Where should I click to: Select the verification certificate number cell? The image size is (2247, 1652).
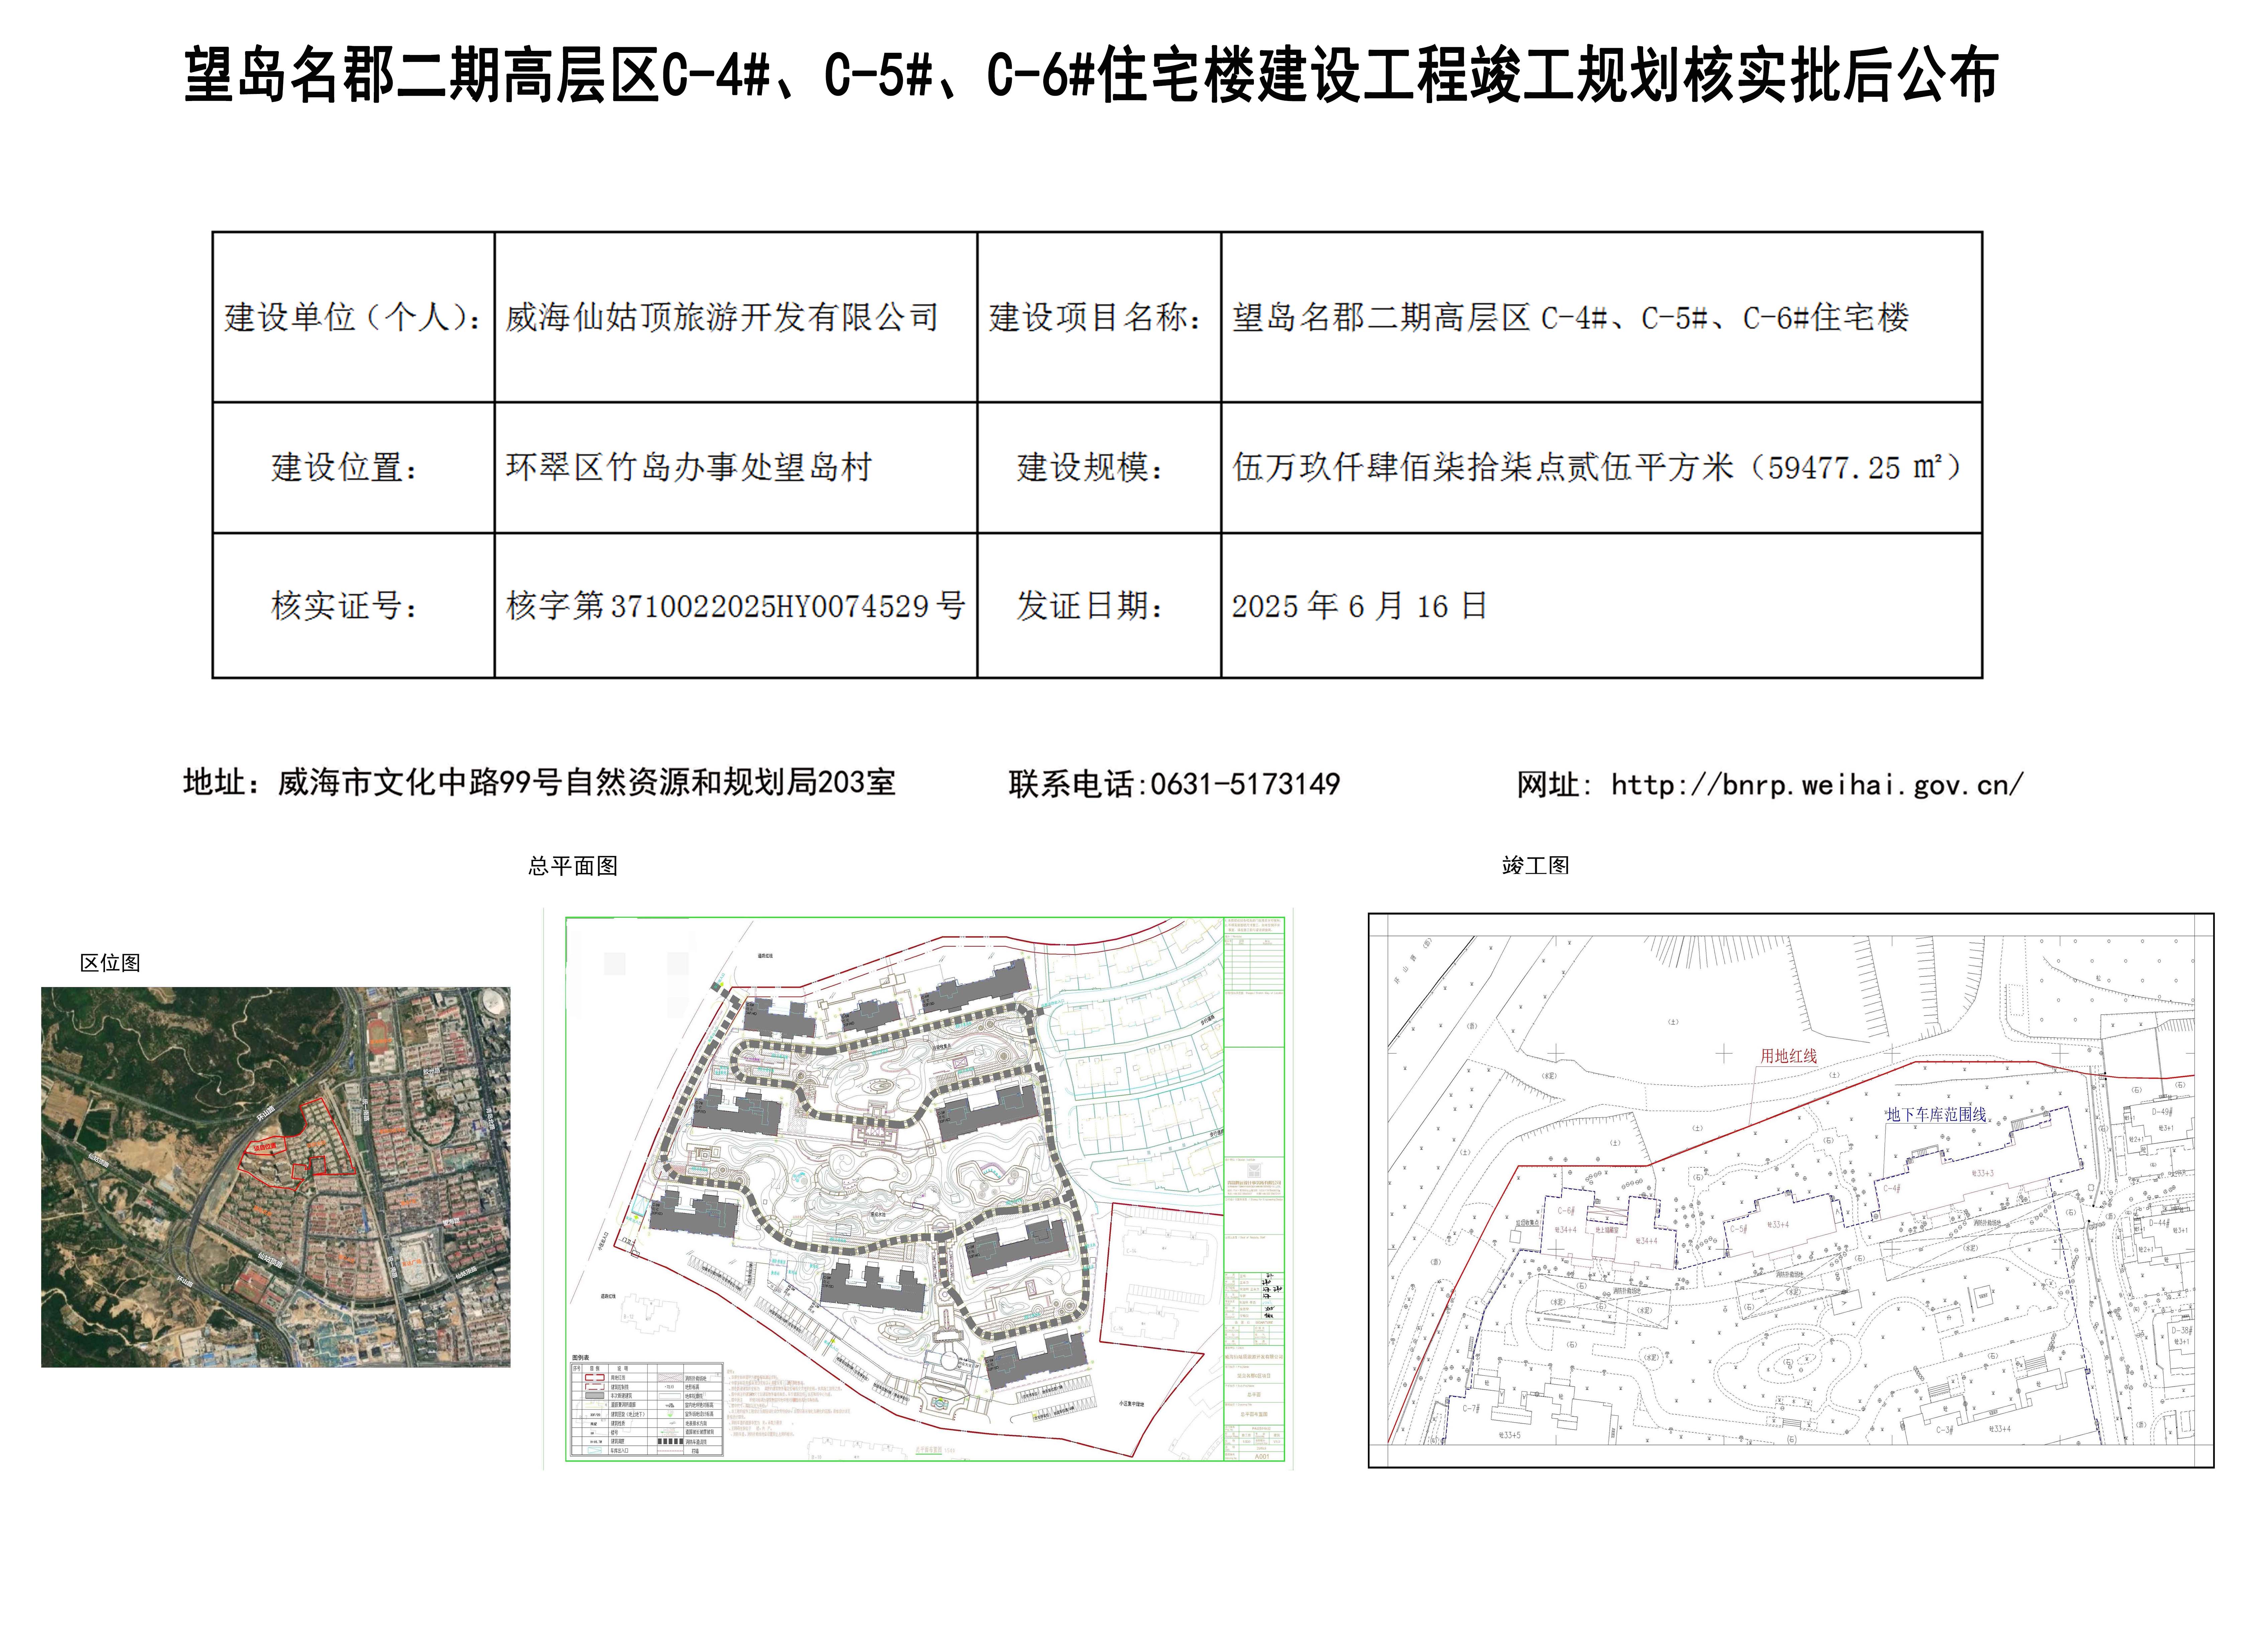[735, 605]
